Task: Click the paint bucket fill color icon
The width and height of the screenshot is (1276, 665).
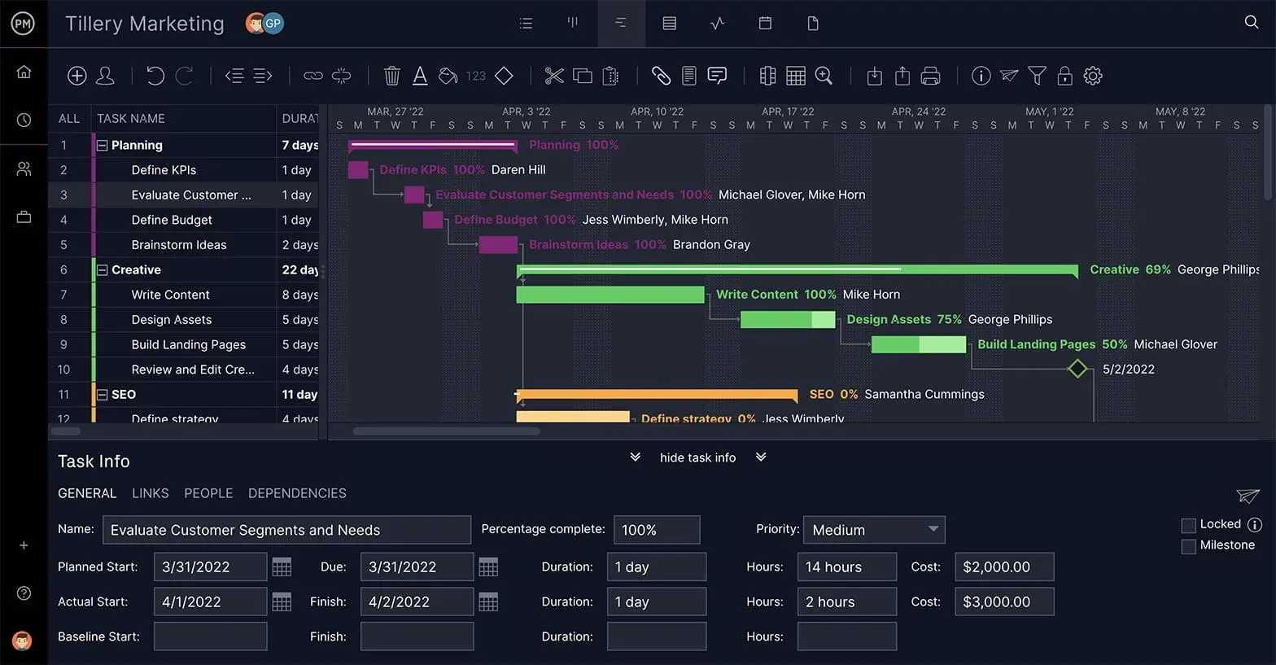Action: [x=448, y=76]
